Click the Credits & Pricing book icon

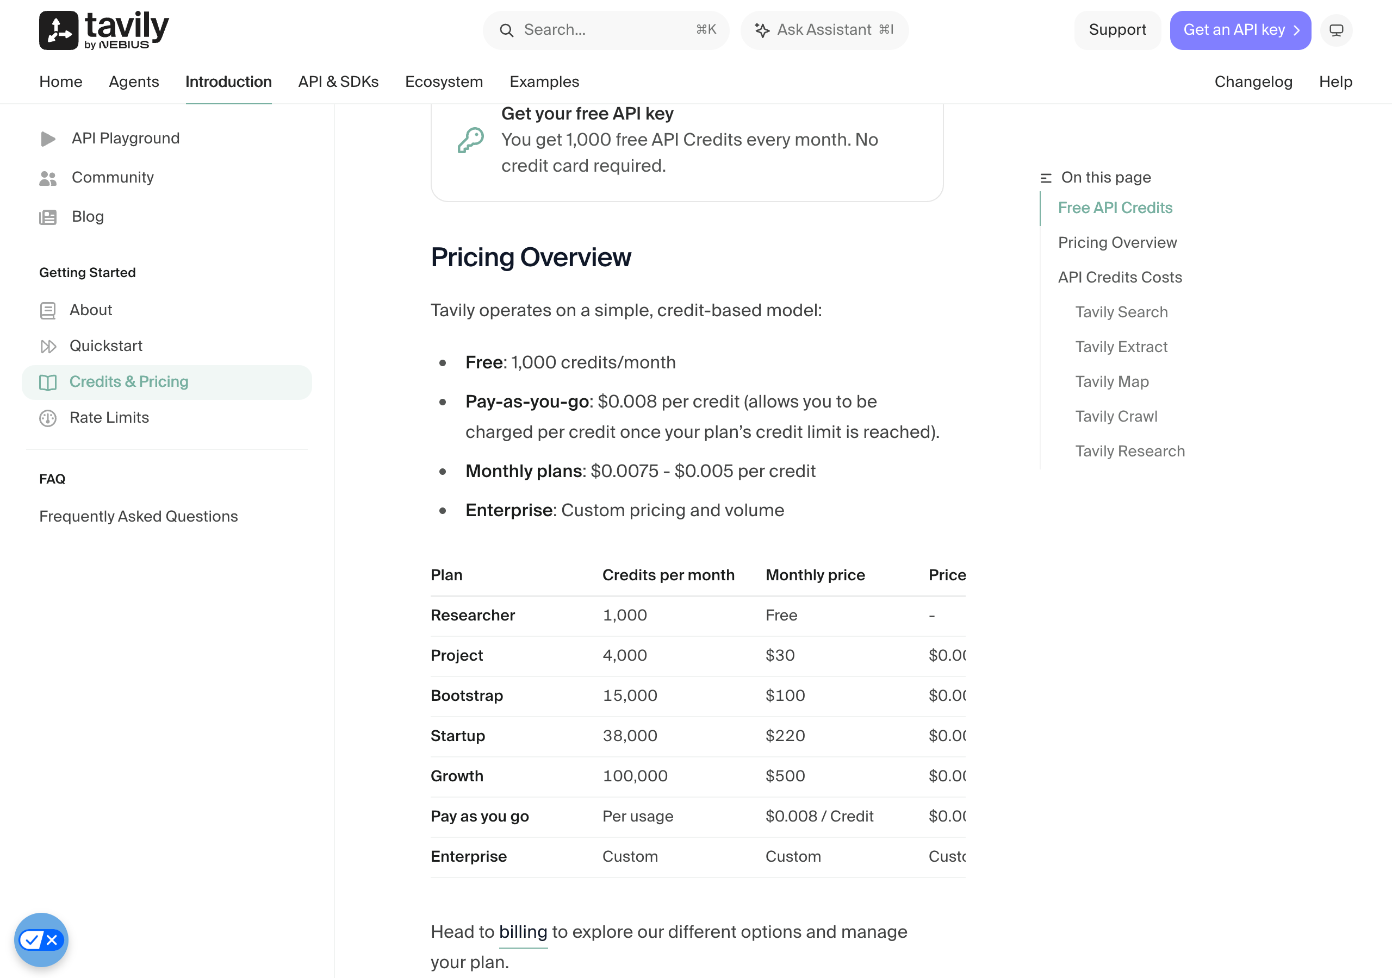[48, 383]
